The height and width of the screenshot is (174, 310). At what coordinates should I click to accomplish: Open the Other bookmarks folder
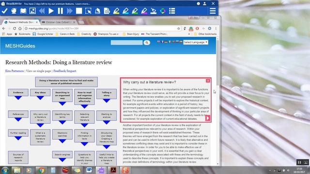(205, 34)
